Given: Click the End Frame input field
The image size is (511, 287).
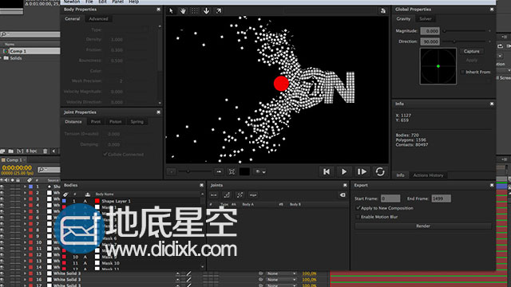Looking at the screenshot, I should coord(441,199).
